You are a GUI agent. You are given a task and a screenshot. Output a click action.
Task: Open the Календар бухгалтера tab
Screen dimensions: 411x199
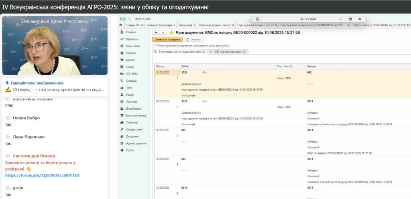pyautogui.click(x=157, y=25)
